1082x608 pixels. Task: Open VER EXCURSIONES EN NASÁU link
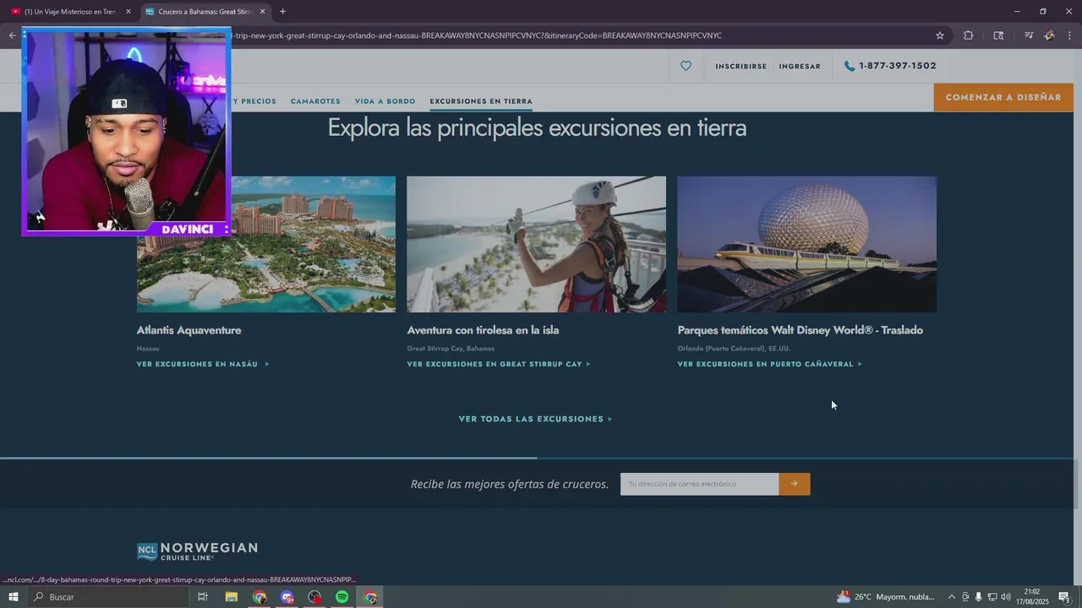(203, 364)
